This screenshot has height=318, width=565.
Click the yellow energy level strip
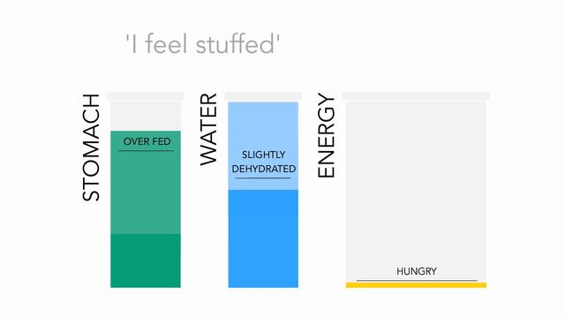416,285
